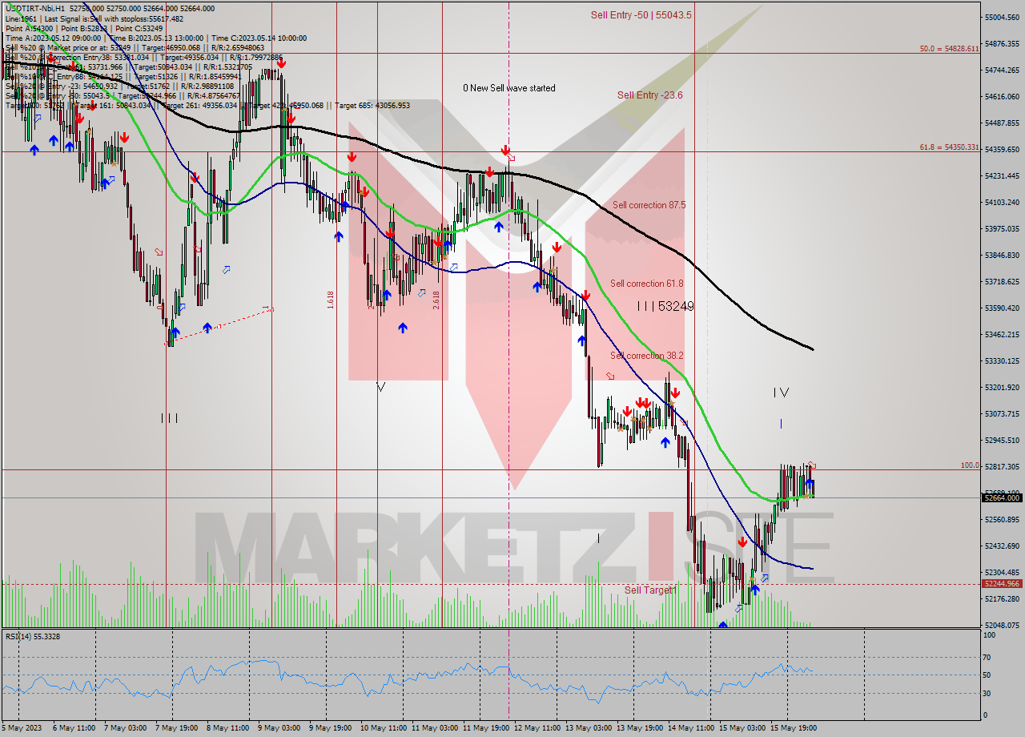Click the RSI scale value 30
Image resolution: width=1025 pixels, height=737 pixels.
(x=988, y=693)
